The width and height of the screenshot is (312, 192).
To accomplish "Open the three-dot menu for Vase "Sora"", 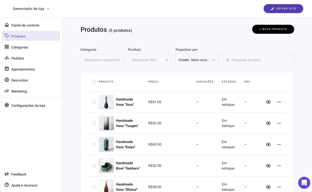I will pos(279,102).
